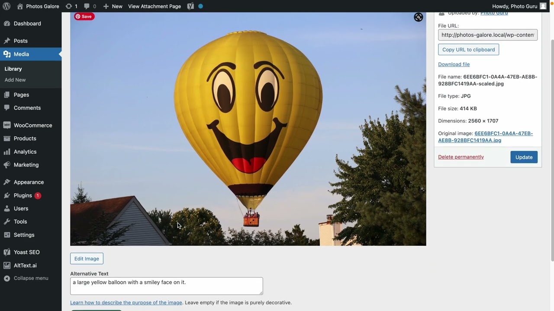Viewport: 554px width, 311px height.
Task: Click the WooCommerce logo icon
Action: tap(7, 125)
